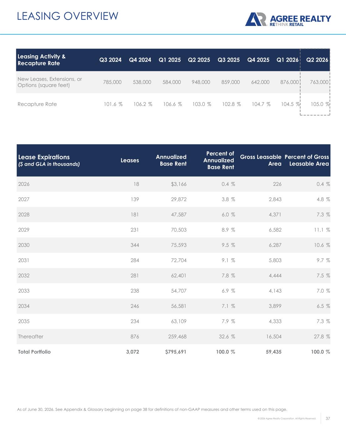Screen dimensions: 346x427
Task: Click the Q3 2024 column header
Action: [x=110, y=60]
